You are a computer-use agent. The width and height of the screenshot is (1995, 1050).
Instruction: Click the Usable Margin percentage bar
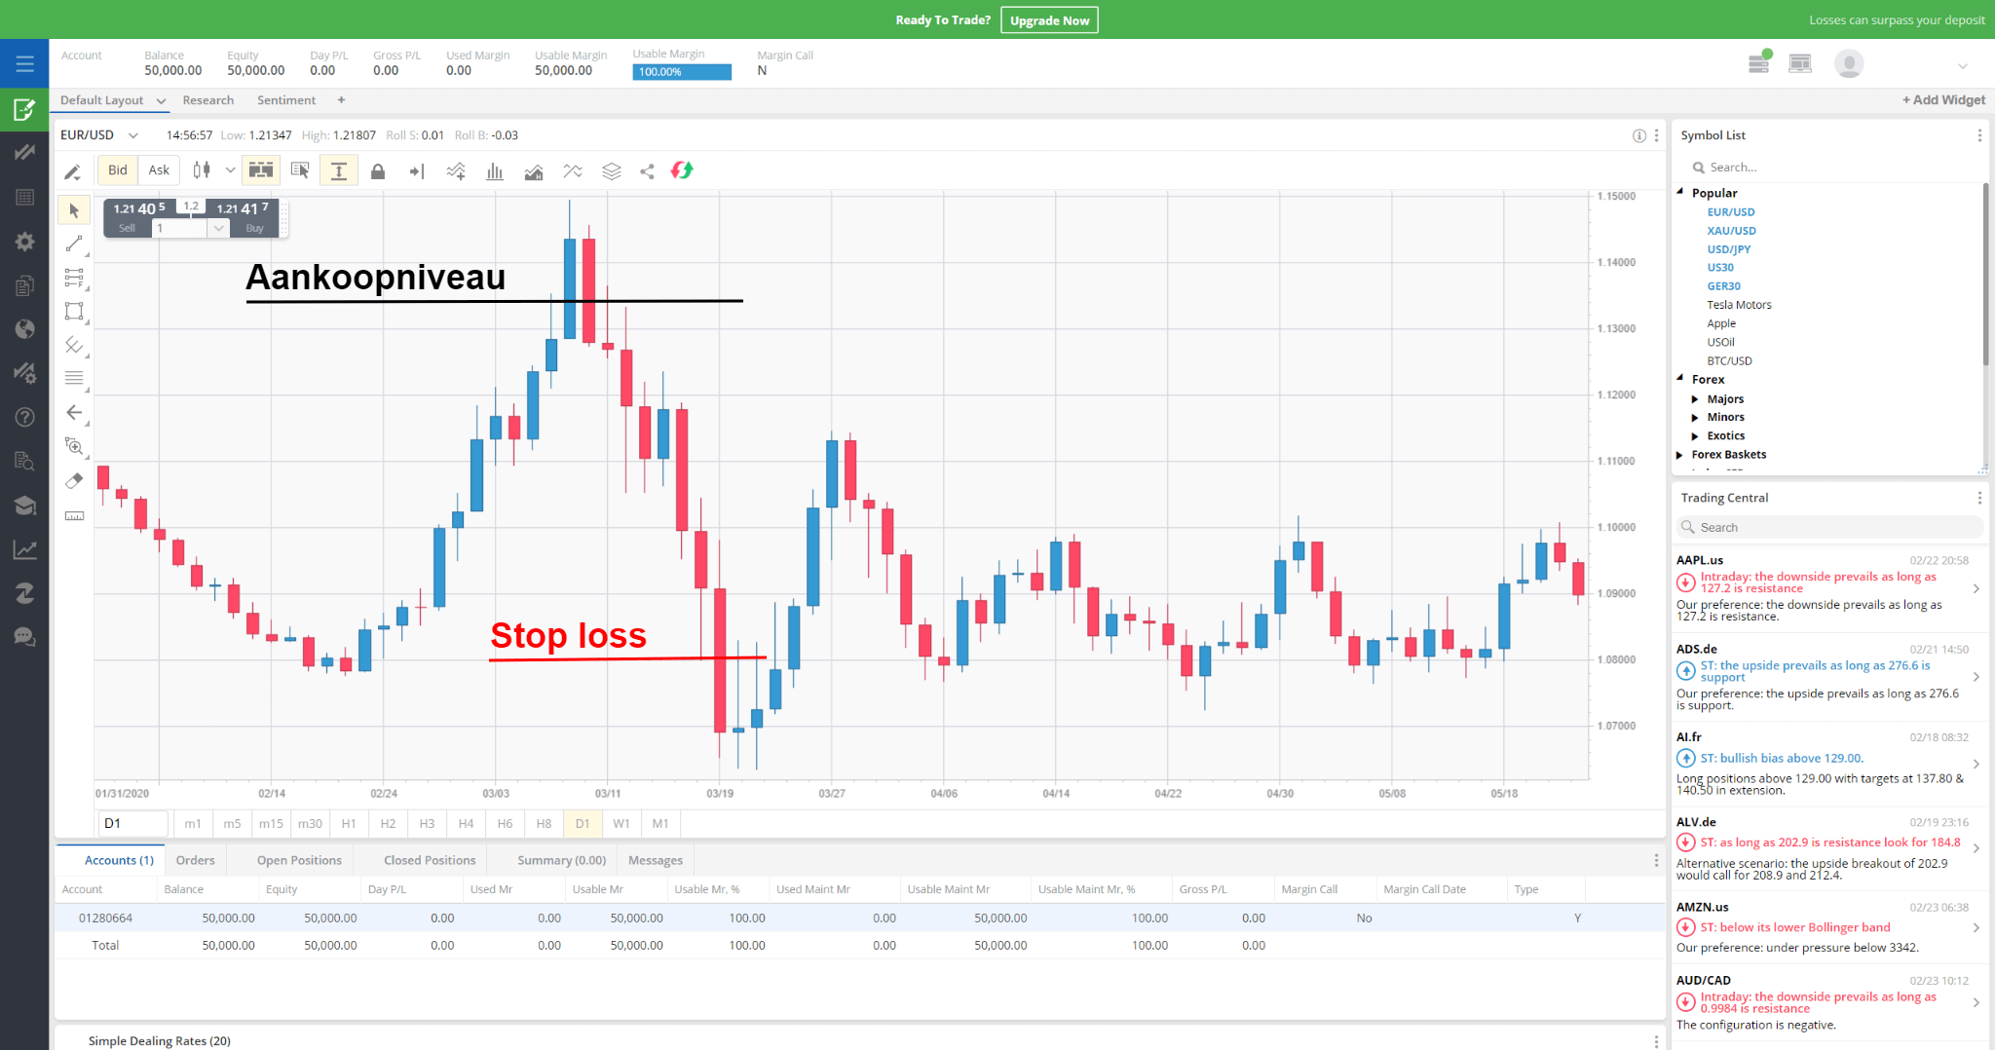tap(681, 71)
